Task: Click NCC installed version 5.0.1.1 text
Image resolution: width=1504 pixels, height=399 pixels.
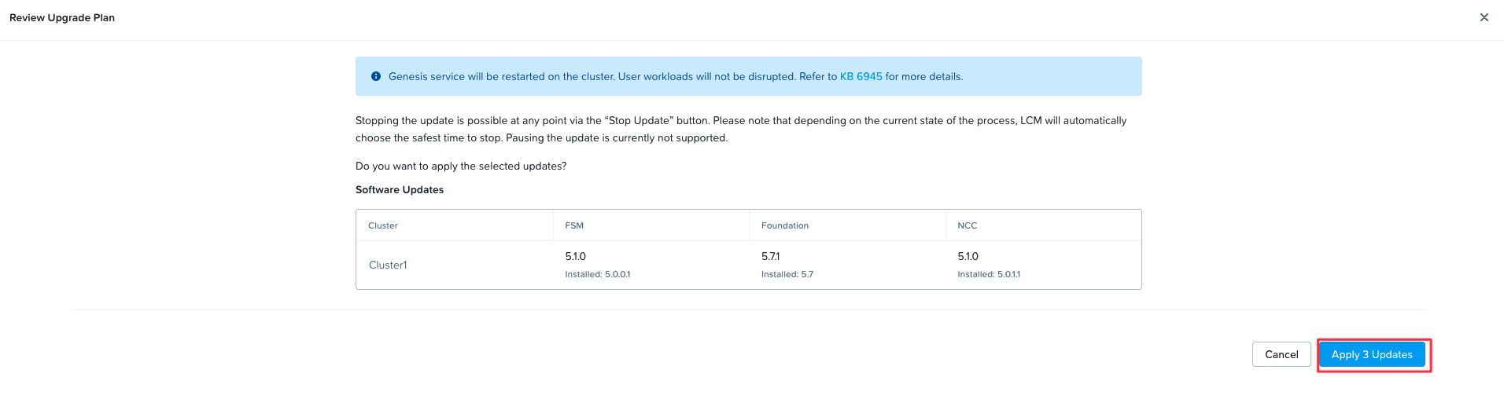Action: coord(989,274)
